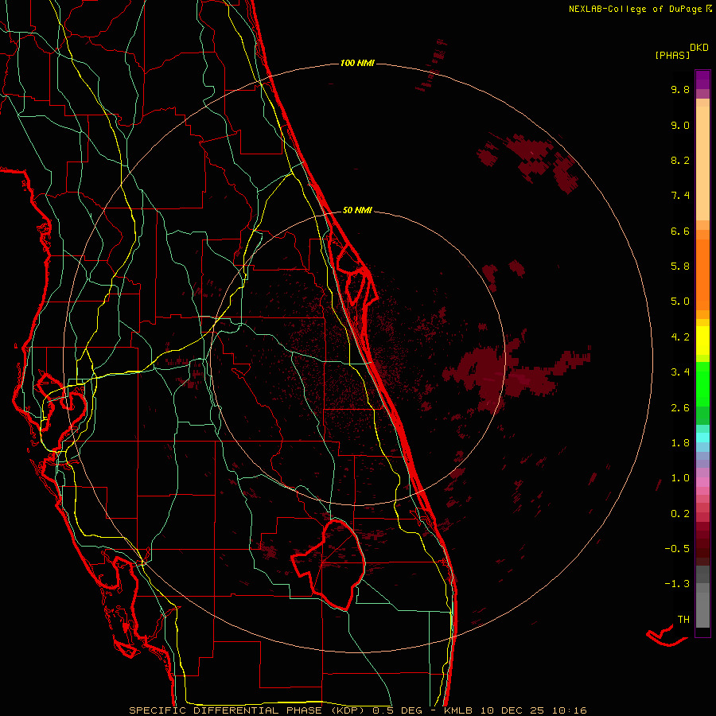The width and height of the screenshot is (716, 716).
Task: Click the -0.5 legend value
Action: coord(677,549)
